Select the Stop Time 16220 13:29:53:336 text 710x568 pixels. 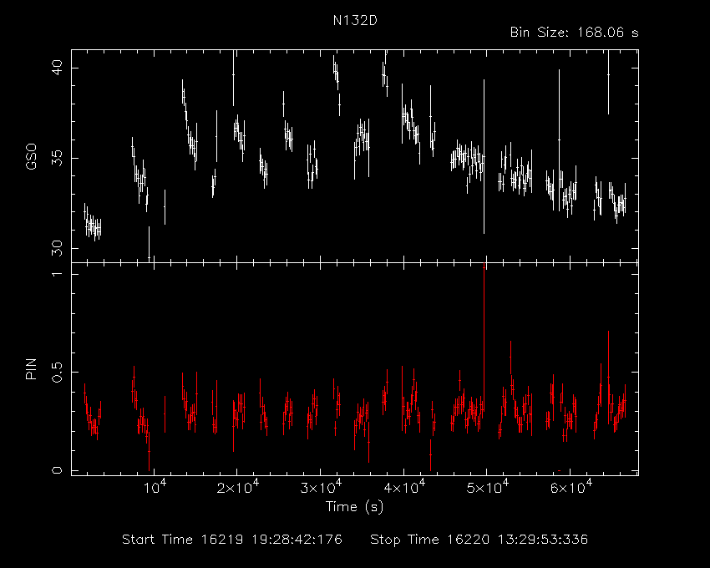pos(479,540)
